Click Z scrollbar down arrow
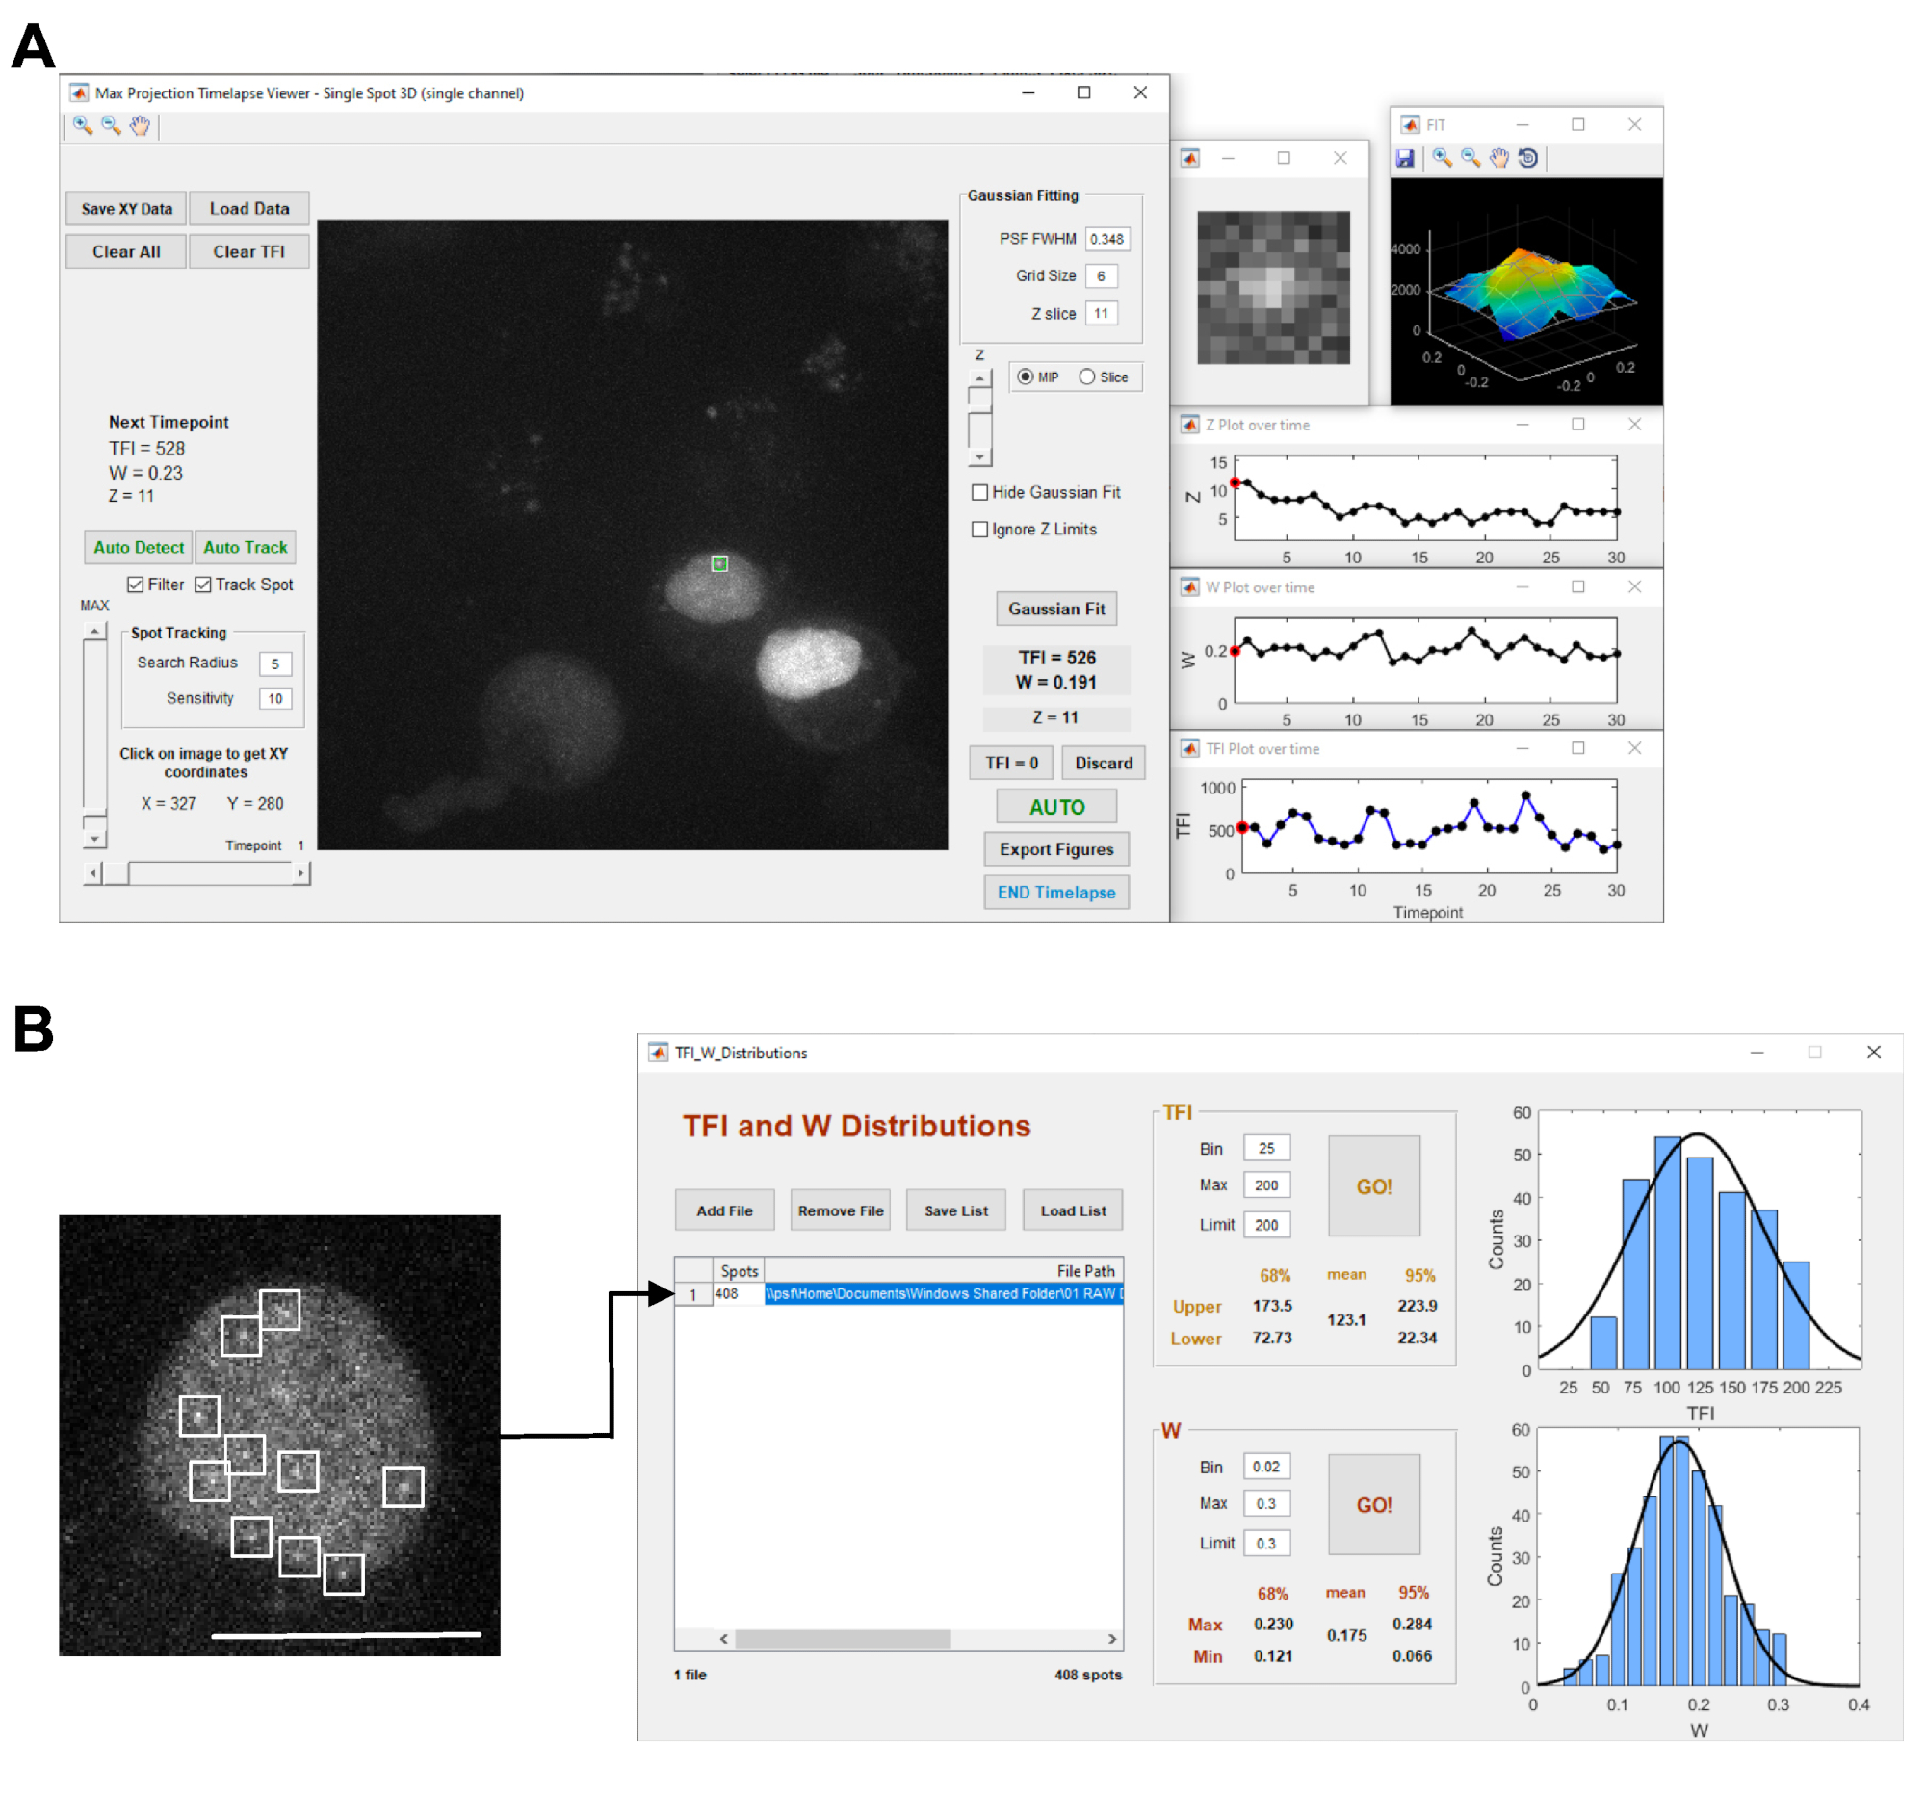This screenshot has height=1795, width=1926. [x=979, y=457]
